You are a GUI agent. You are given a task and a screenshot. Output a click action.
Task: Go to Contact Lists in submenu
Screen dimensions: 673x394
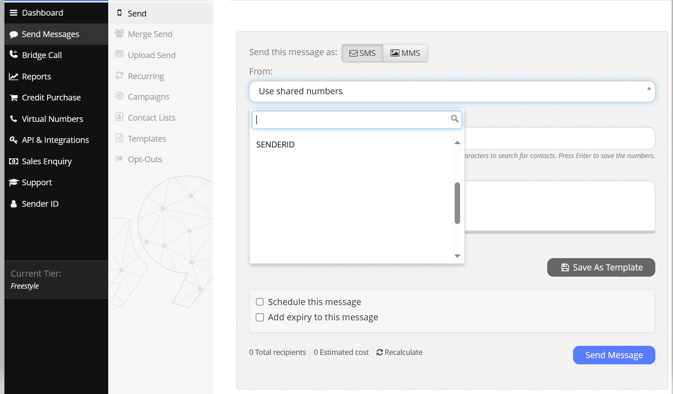tap(151, 118)
